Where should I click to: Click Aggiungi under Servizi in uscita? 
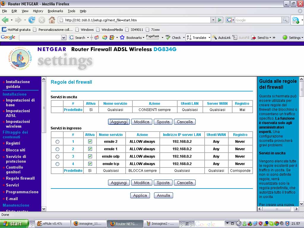[119, 122]
